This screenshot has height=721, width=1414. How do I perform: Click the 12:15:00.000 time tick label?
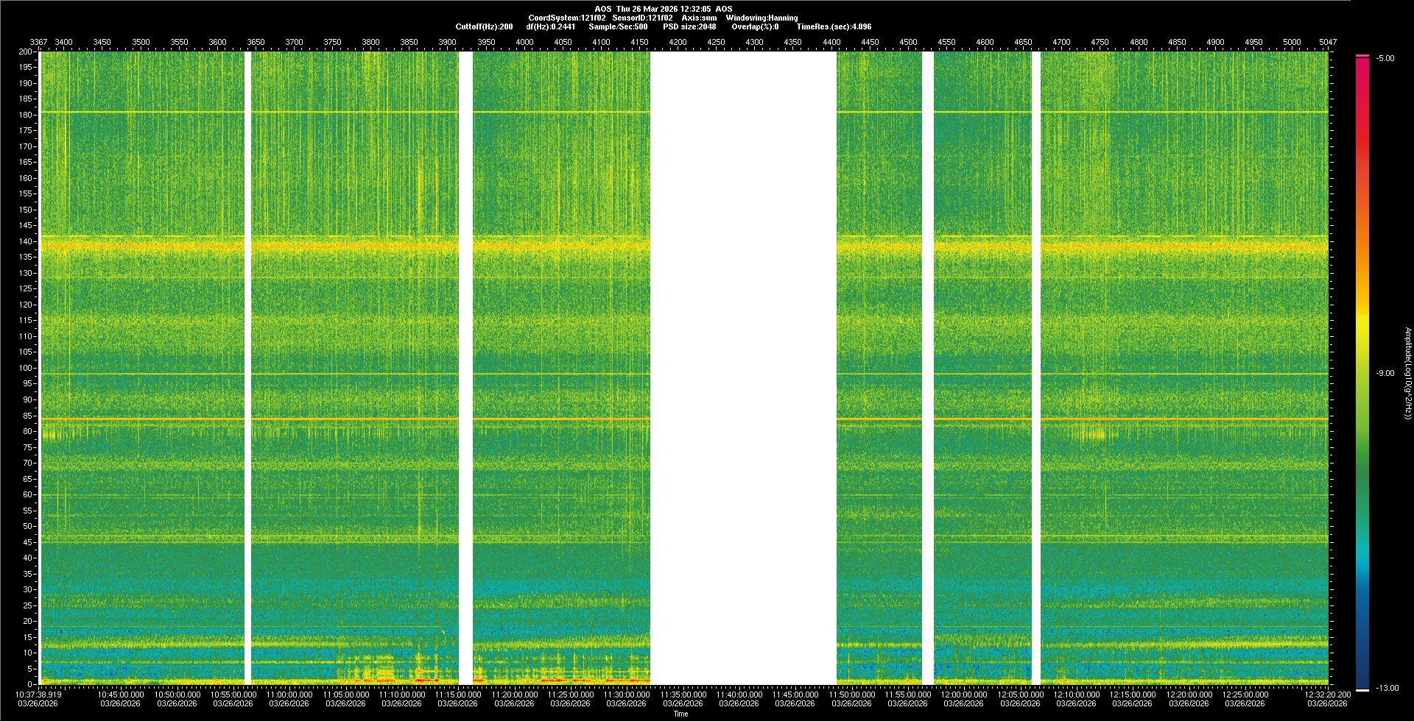1133,695
